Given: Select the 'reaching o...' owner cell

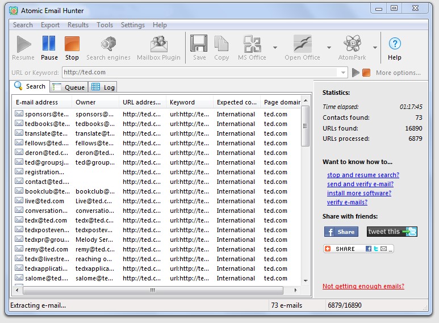Looking at the screenshot, I should [94, 259].
